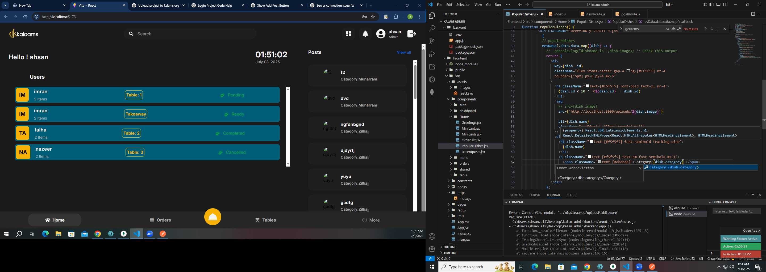Toggle Match Case in the find widget
The height and width of the screenshot is (272, 766).
[x=667, y=29]
